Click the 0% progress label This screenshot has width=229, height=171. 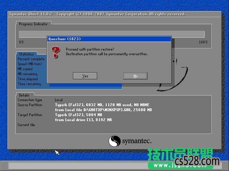click(x=21, y=42)
